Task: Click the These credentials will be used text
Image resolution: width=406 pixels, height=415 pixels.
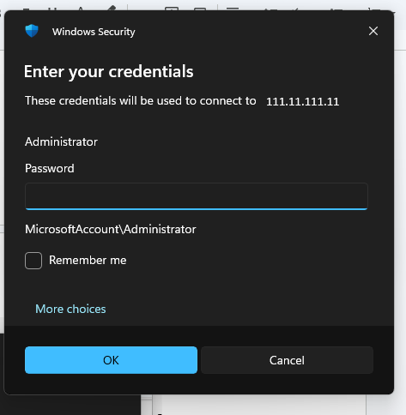Action: tap(141, 100)
